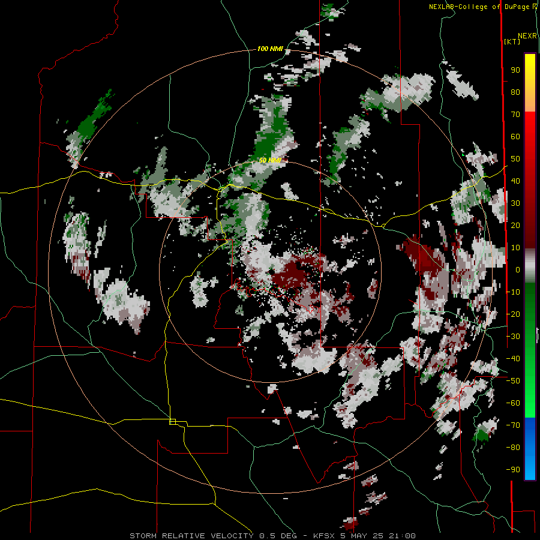Image resolution: width=540 pixels, height=540 pixels.
Task: Click the 70 value on the velocity scale
Action: (515, 115)
